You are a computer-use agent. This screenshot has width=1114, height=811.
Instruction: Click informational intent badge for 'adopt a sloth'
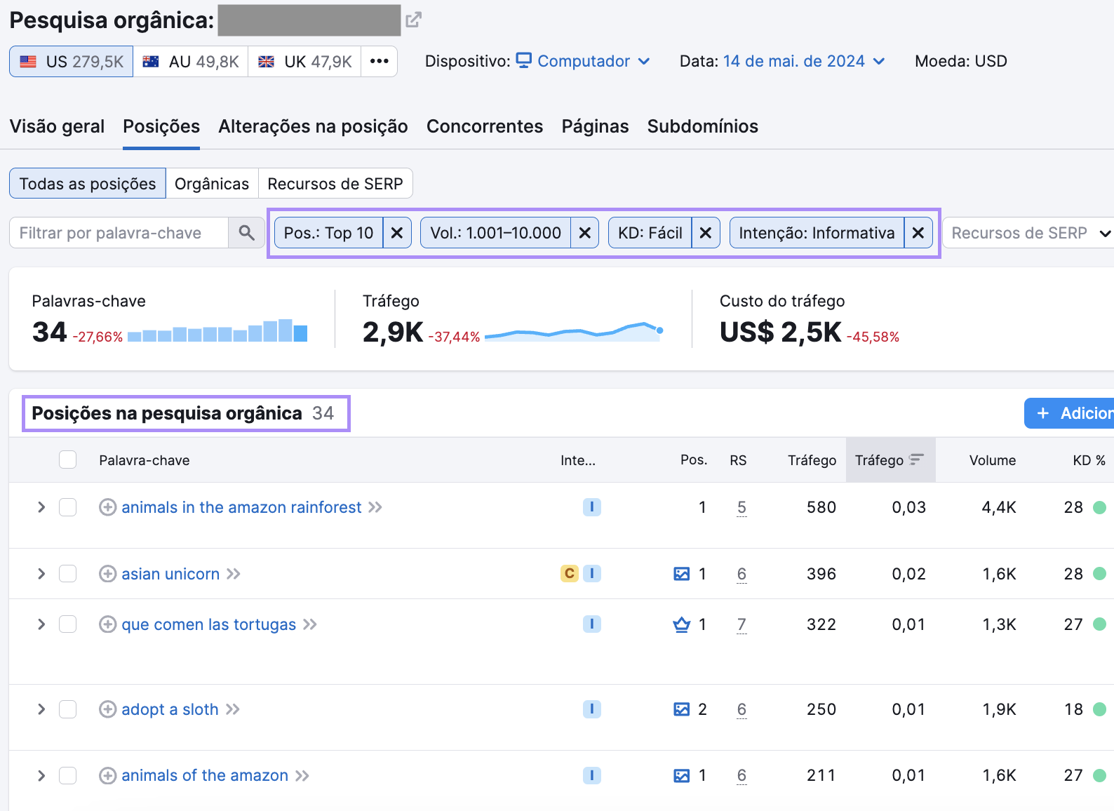pyautogui.click(x=592, y=709)
